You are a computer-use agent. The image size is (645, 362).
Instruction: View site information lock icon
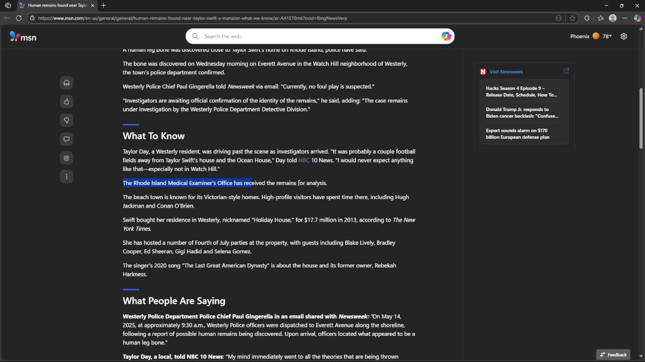click(x=32, y=18)
